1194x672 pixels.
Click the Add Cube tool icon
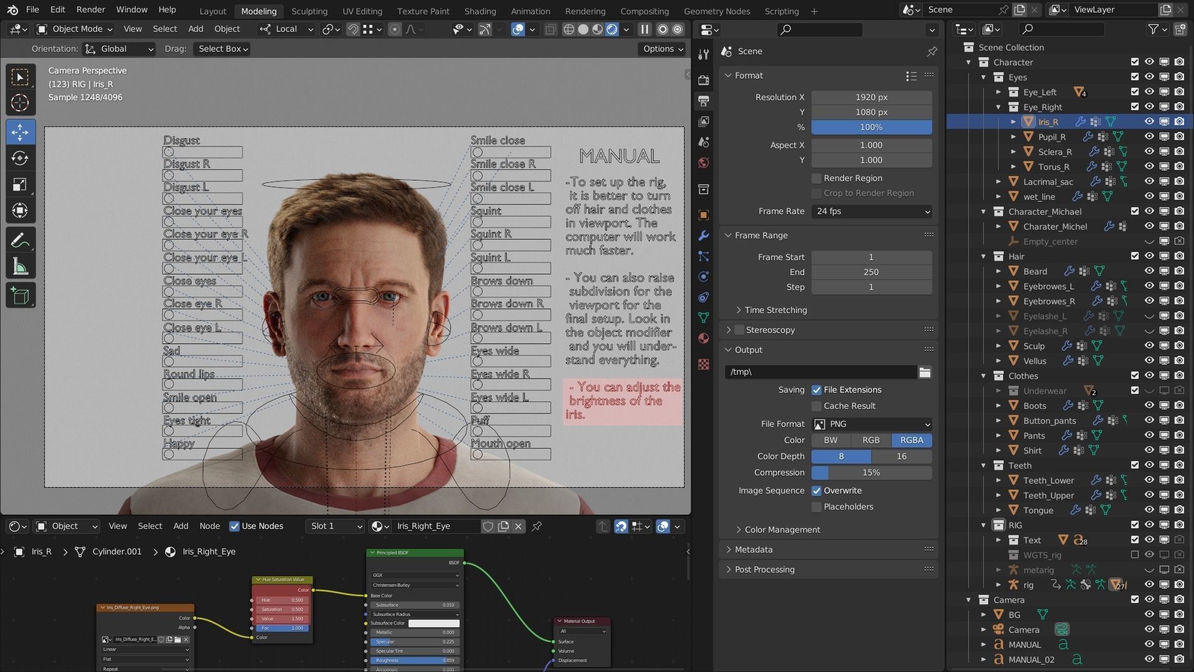pos(20,296)
